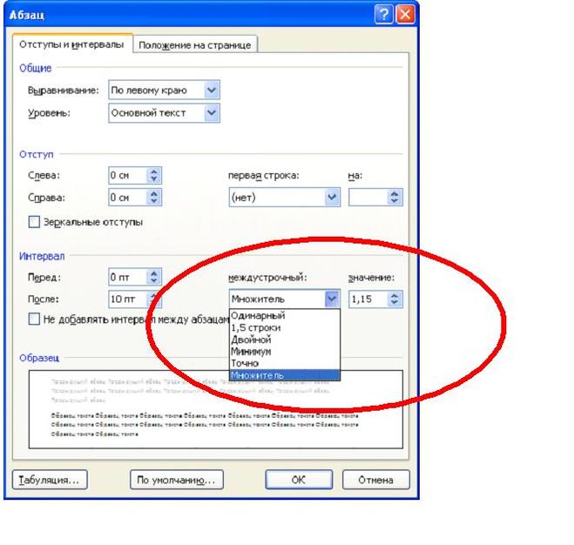Select Отступы и интервалы tab
Viewport: 574px width, 545px height.
71,45
